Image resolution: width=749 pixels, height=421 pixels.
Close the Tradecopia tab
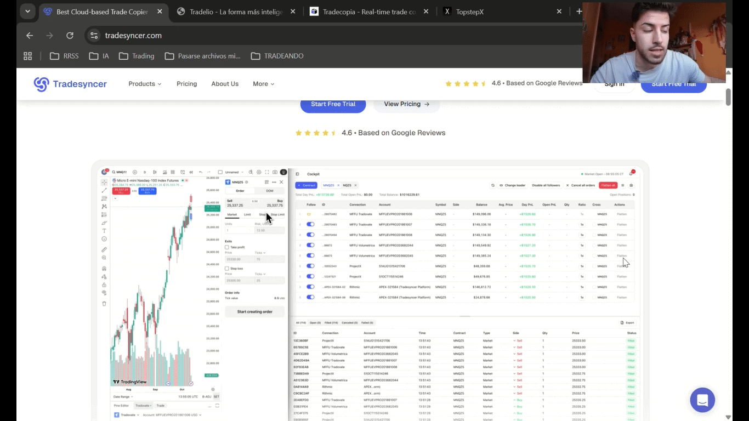tap(426, 12)
